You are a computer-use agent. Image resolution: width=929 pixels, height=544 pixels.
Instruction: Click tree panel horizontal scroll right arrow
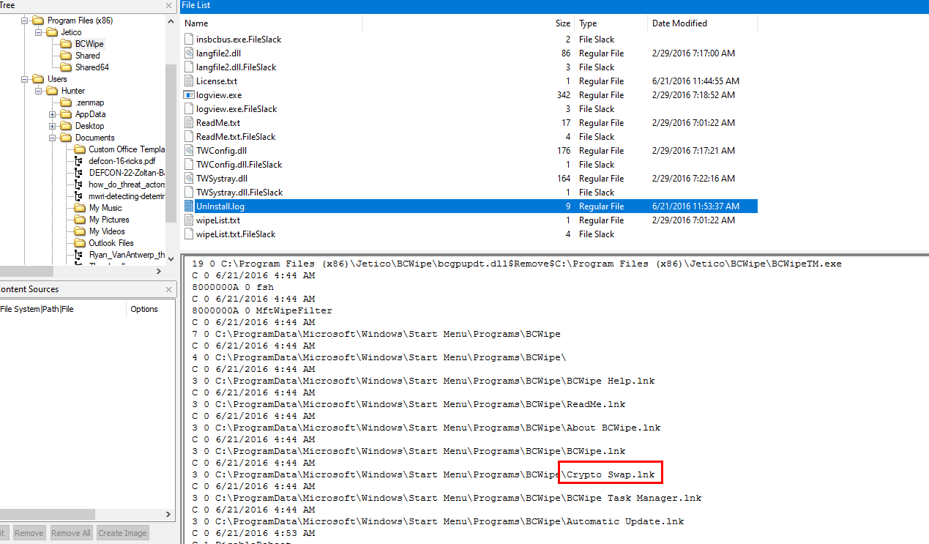point(160,271)
